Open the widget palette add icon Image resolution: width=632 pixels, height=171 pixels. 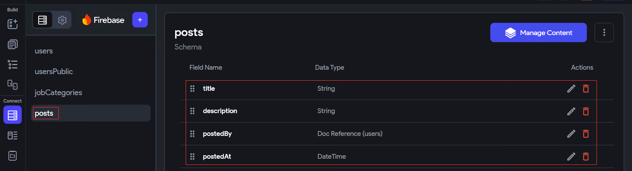[13, 24]
